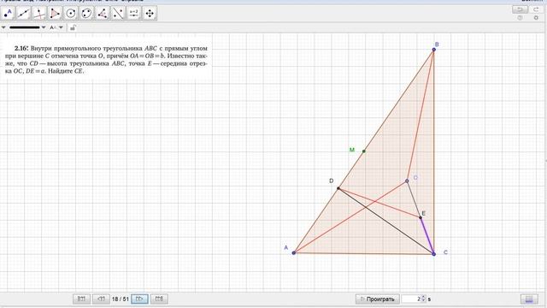The image size is (547, 308).
Task: Select the Angle measurement tool
Action: [103, 14]
